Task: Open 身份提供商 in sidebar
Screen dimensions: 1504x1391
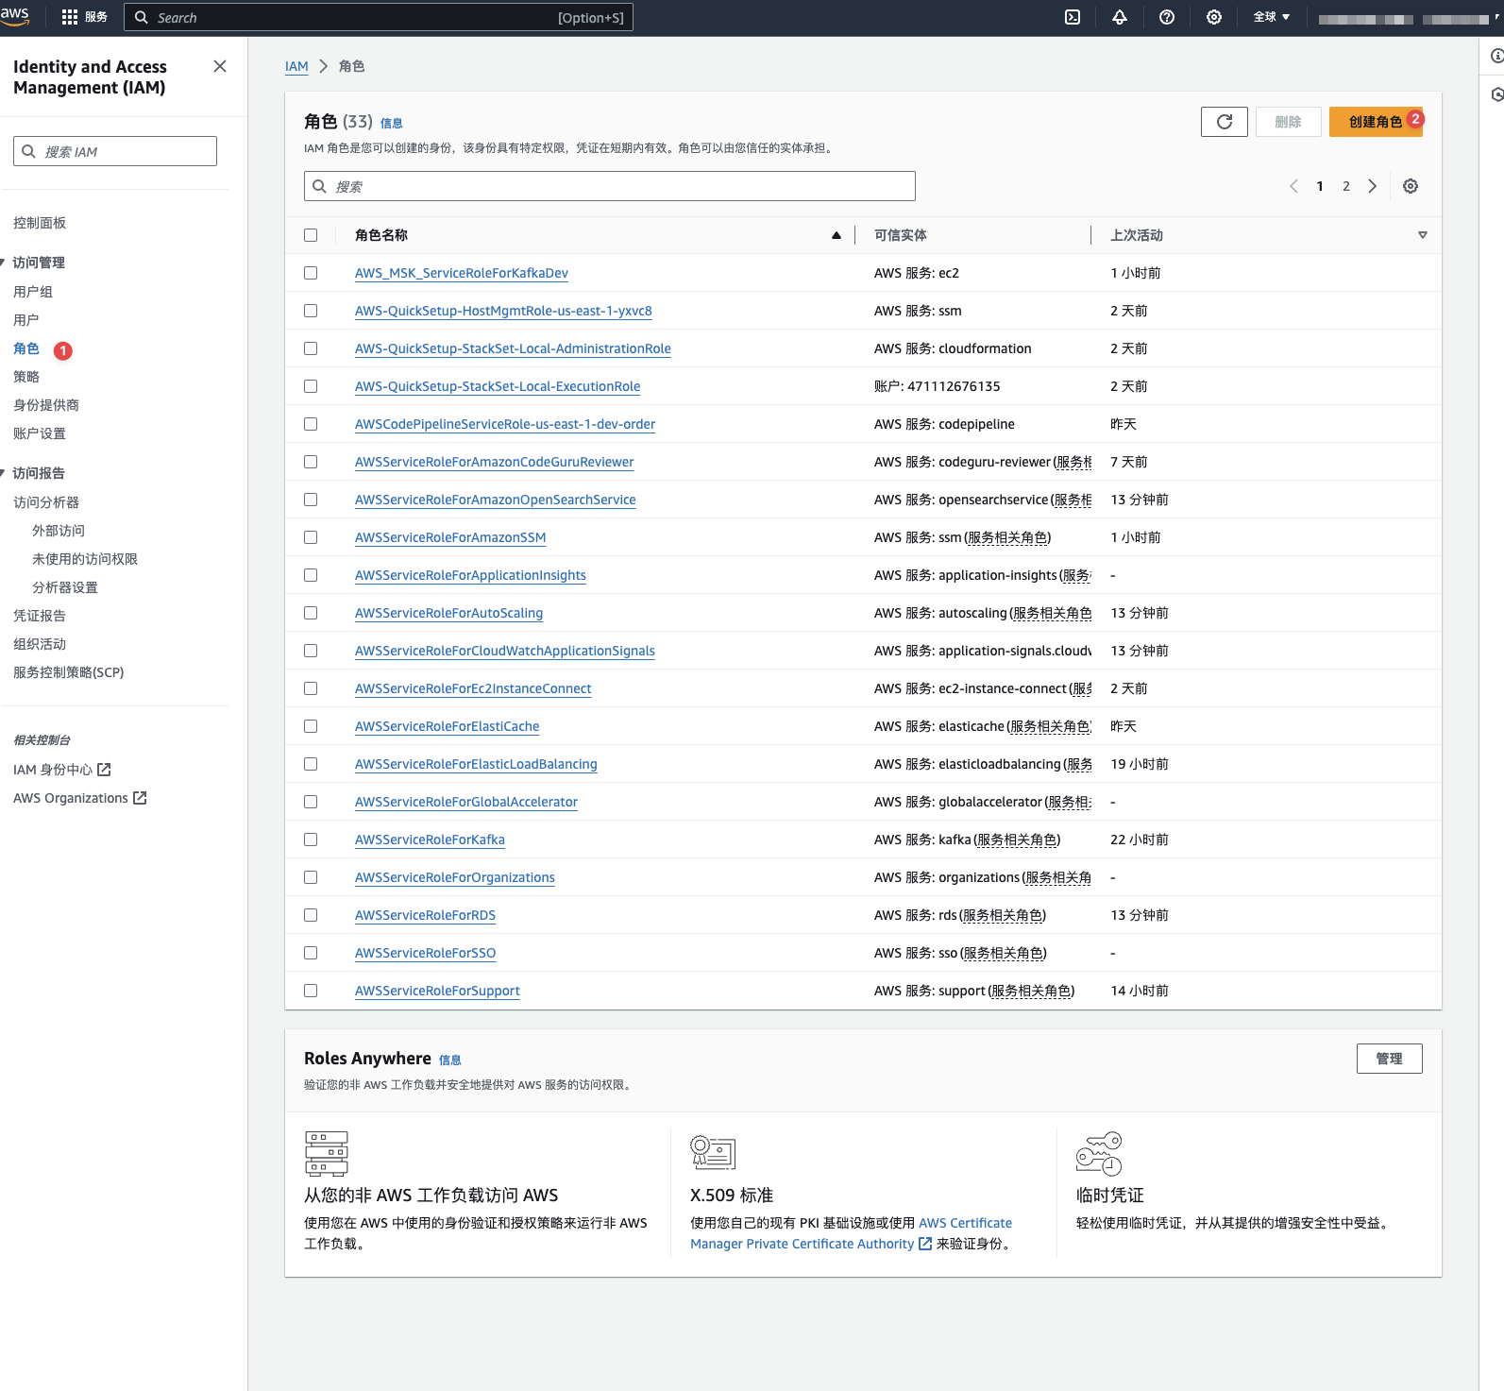Action: click(x=46, y=405)
